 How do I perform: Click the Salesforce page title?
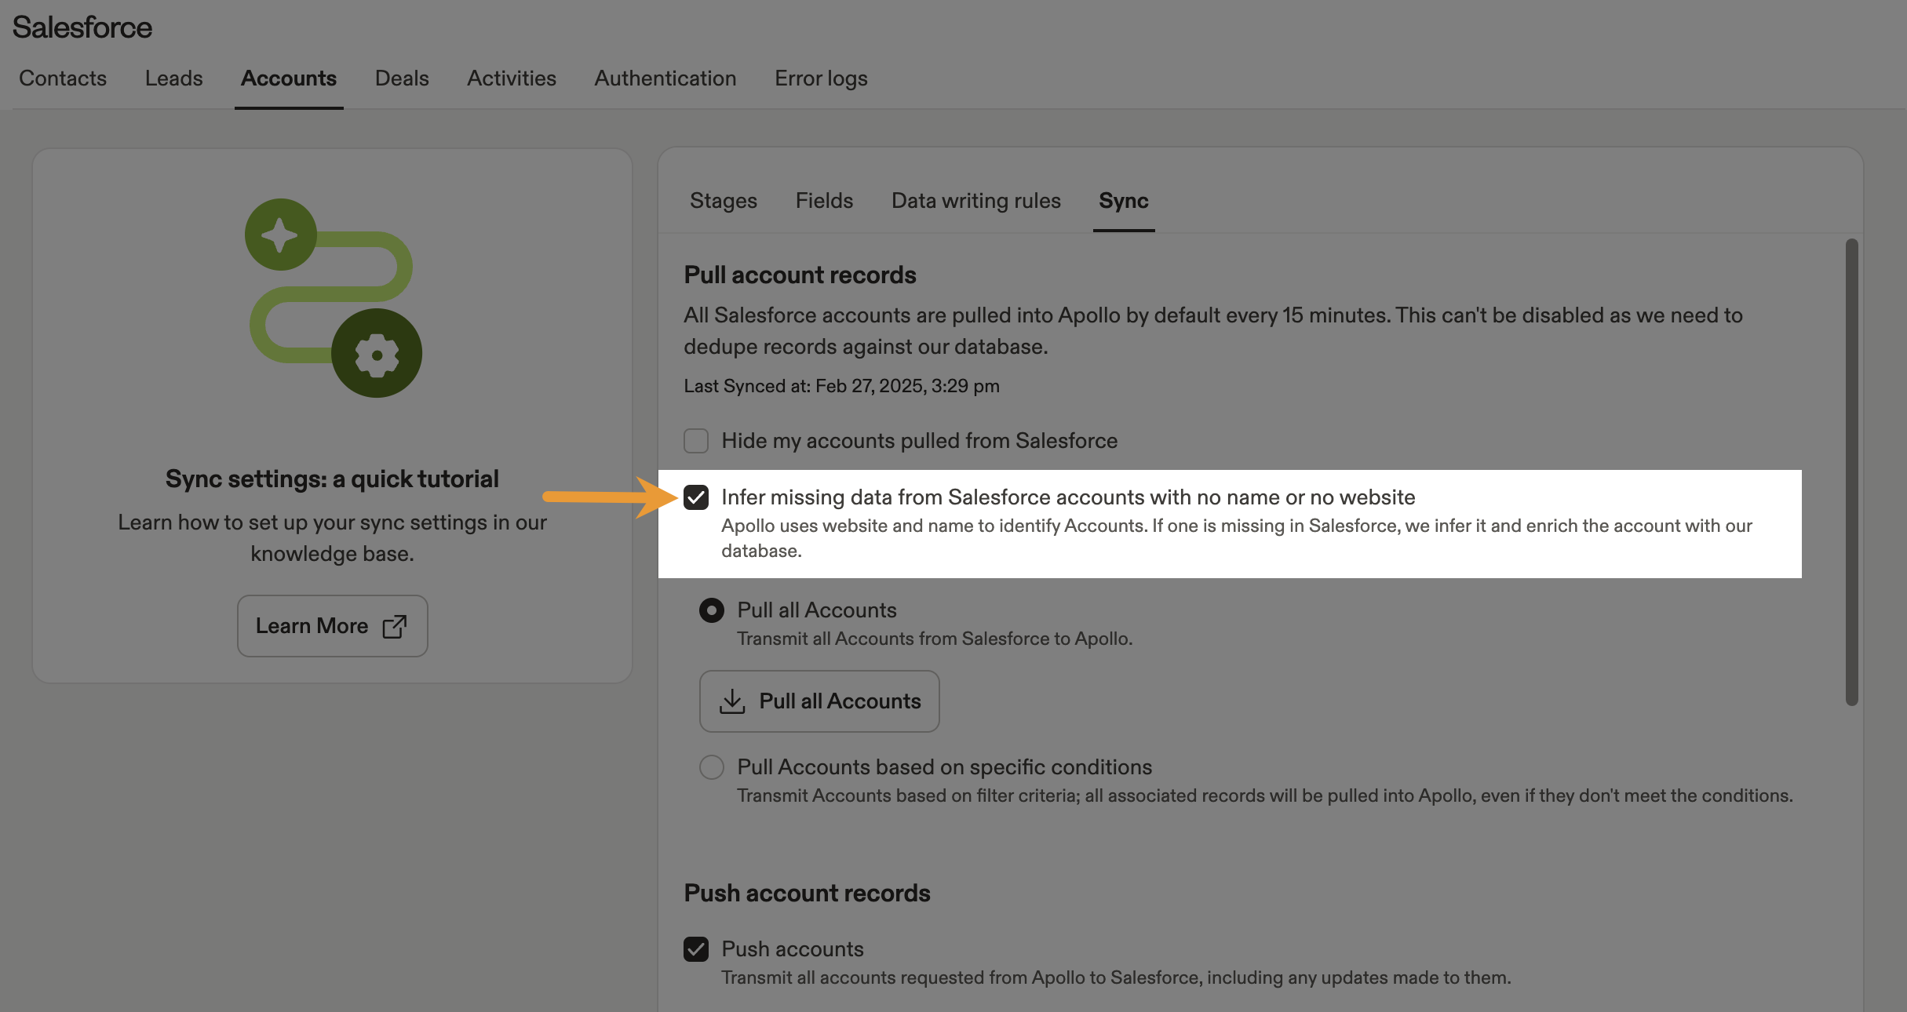[82, 27]
